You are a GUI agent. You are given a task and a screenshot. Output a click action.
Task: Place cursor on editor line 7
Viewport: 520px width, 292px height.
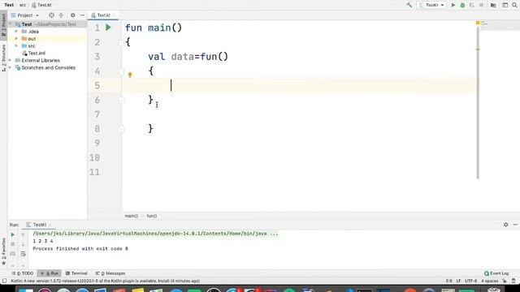[298, 114]
